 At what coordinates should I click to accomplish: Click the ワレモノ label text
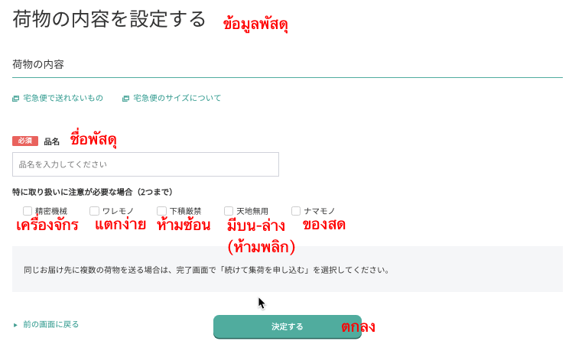point(118,211)
